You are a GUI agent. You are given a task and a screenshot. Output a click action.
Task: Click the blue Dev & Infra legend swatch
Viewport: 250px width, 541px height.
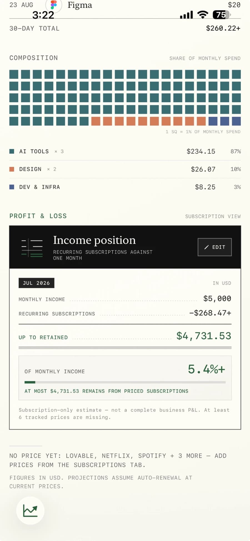(12, 187)
